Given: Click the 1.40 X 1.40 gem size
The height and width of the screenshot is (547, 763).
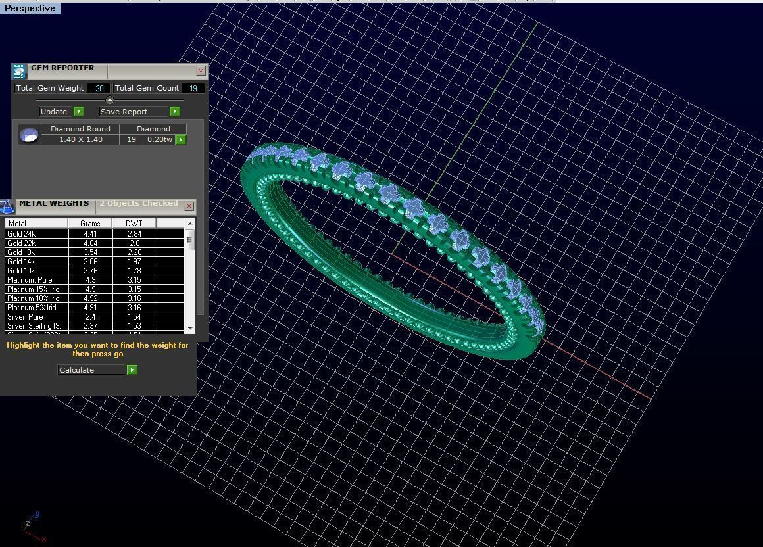Looking at the screenshot, I should 81,139.
